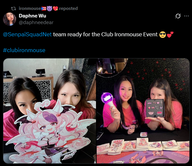
Task: Click the pin set box in right photo
Action: click(x=155, y=108)
